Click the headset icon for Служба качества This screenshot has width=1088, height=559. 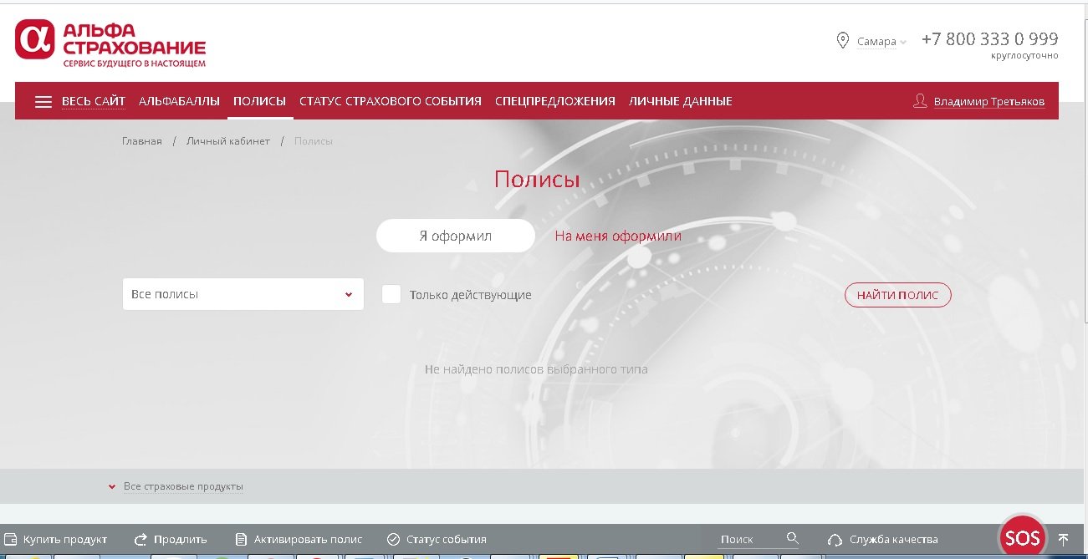click(834, 540)
